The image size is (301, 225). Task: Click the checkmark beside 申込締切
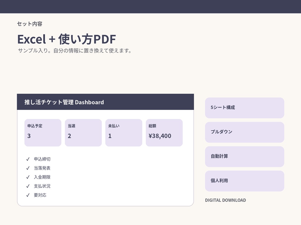[28, 159]
